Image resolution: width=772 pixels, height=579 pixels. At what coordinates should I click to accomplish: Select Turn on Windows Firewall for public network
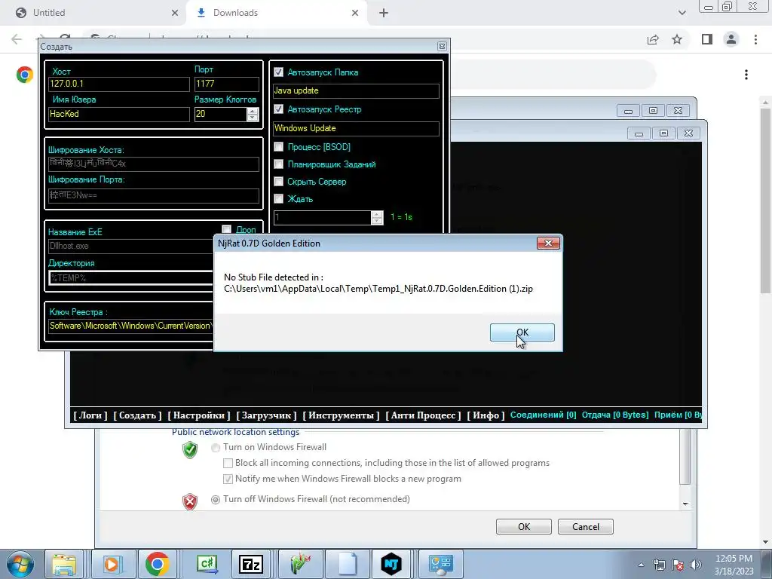(215, 448)
